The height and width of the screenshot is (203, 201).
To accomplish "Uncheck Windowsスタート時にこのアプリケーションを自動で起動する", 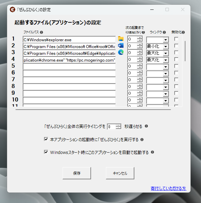I will pyautogui.click(x=46, y=152).
